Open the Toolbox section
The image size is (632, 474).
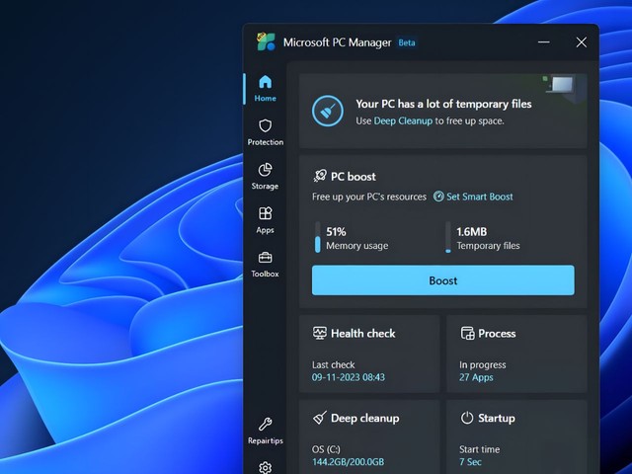(x=265, y=264)
